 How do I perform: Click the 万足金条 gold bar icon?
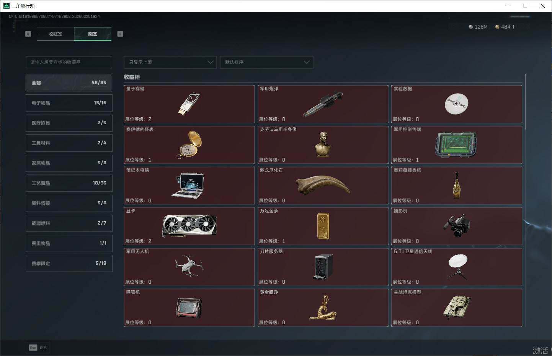pos(323,226)
